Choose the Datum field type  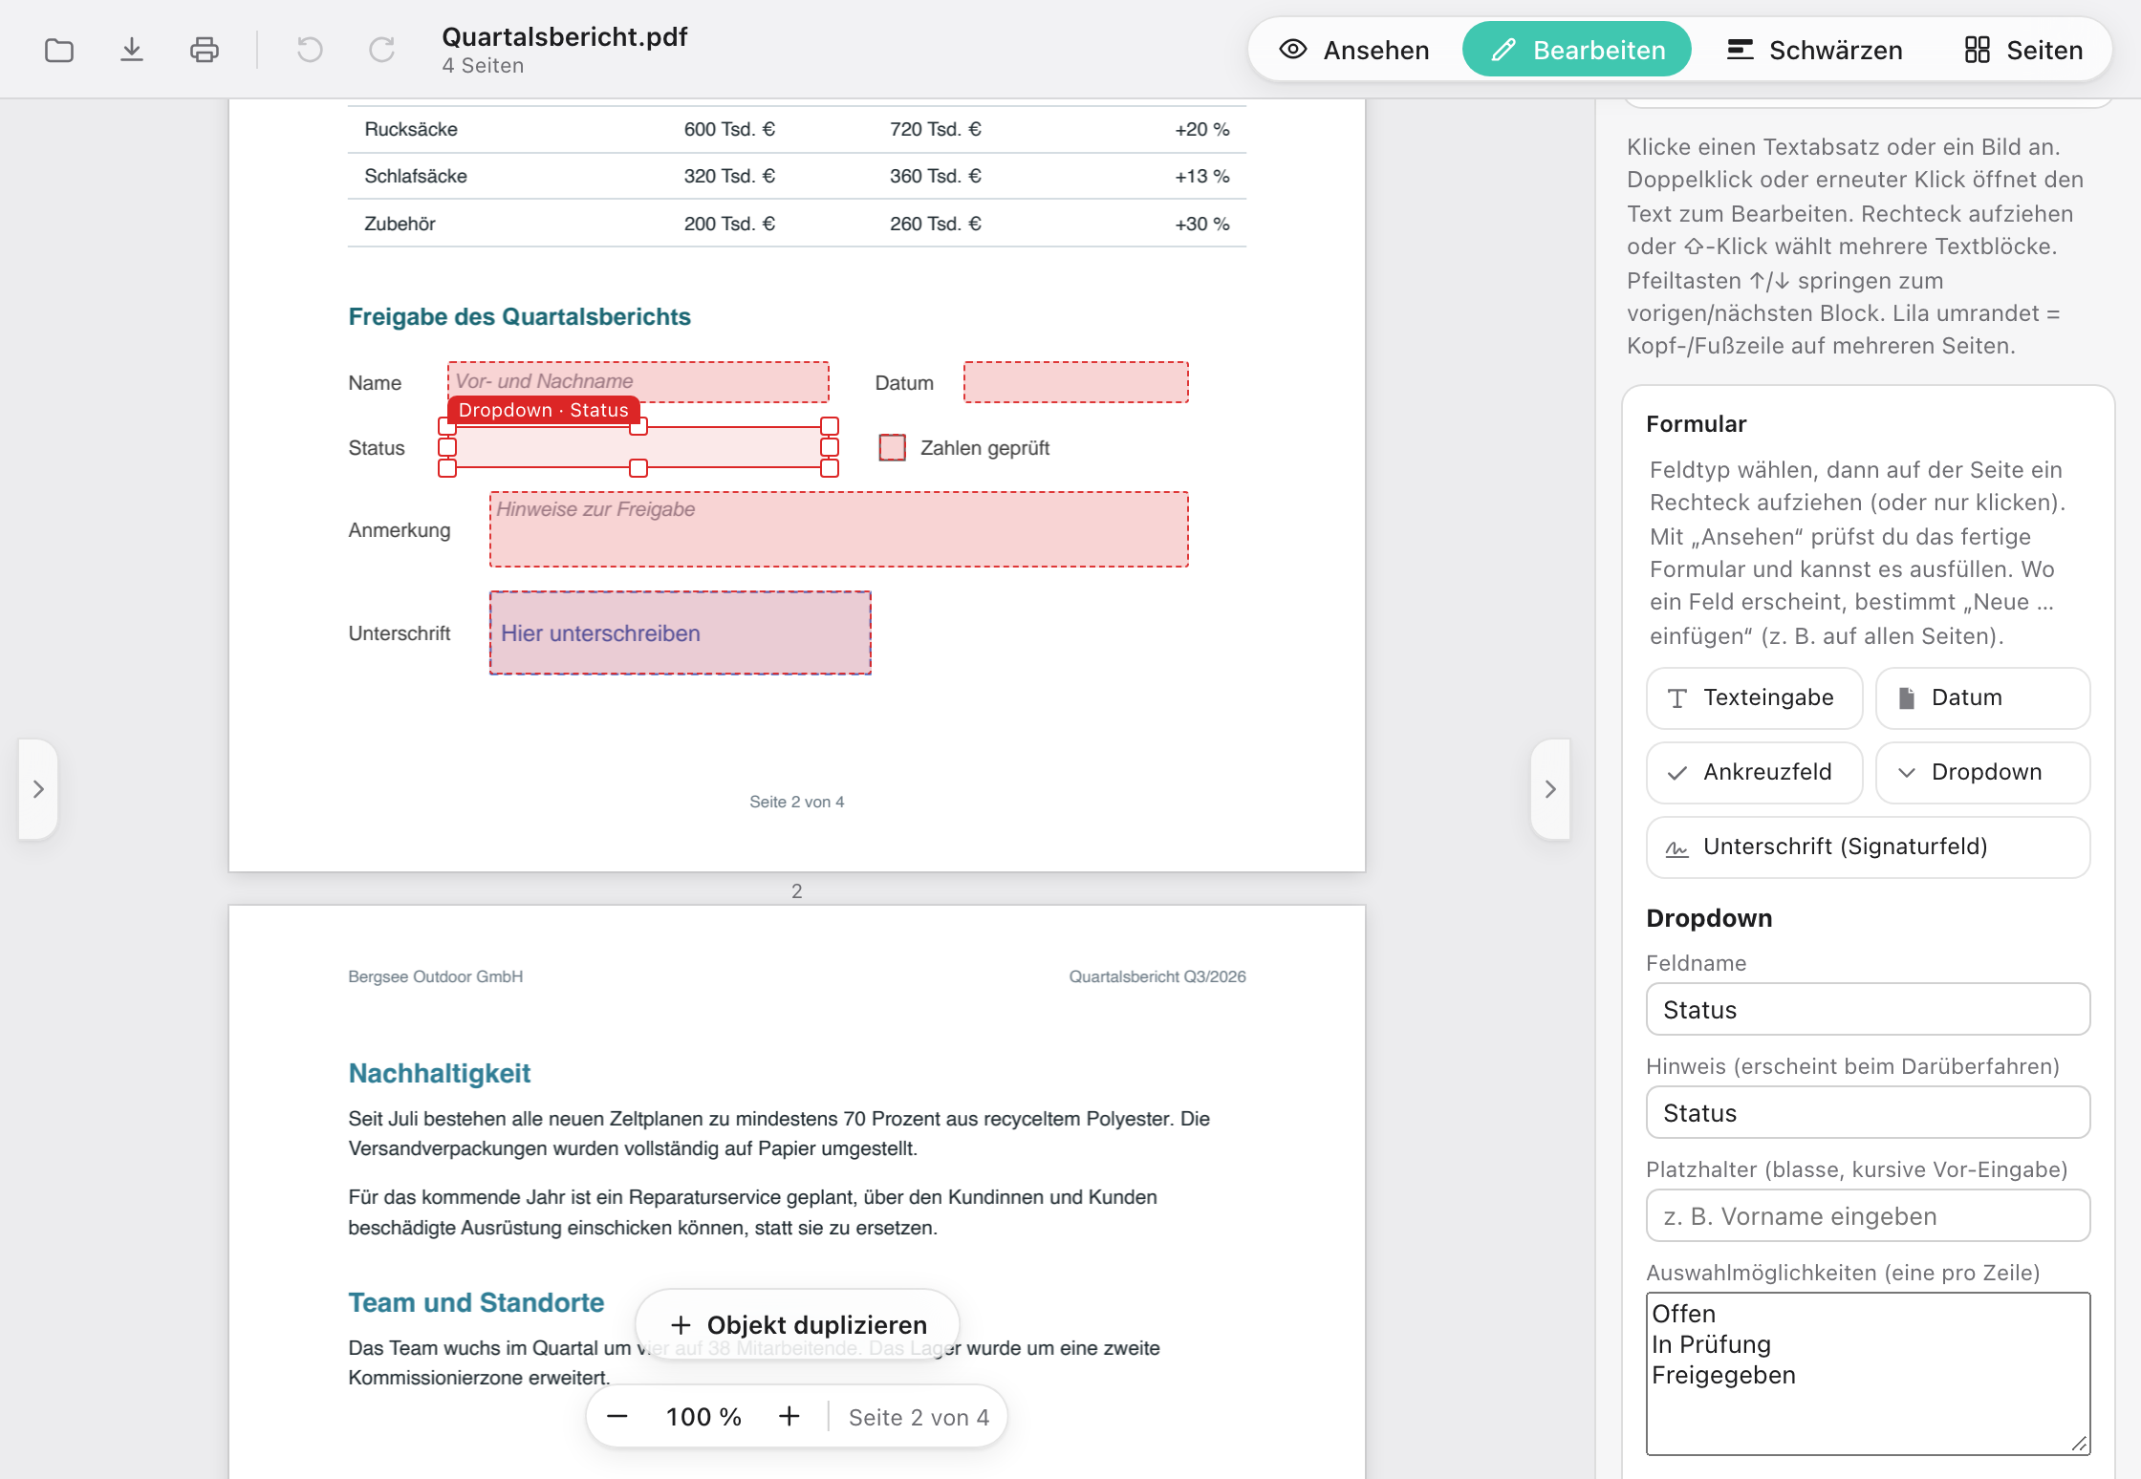click(x=1982, y=698)
